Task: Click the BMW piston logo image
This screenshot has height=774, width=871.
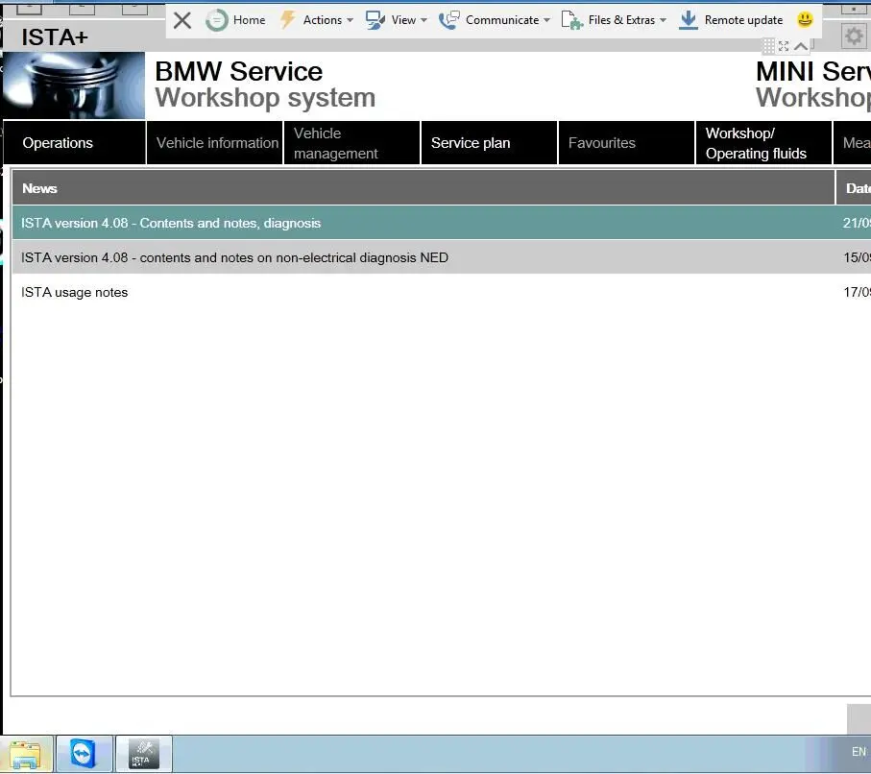Action: coord(73,85)
